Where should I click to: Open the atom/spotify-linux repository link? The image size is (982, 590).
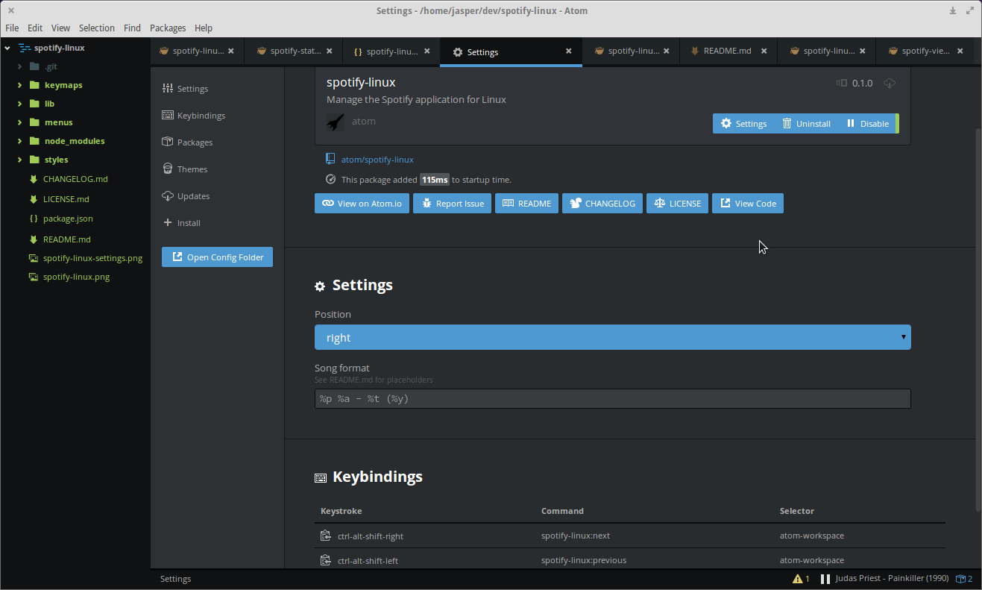(377, 160)
